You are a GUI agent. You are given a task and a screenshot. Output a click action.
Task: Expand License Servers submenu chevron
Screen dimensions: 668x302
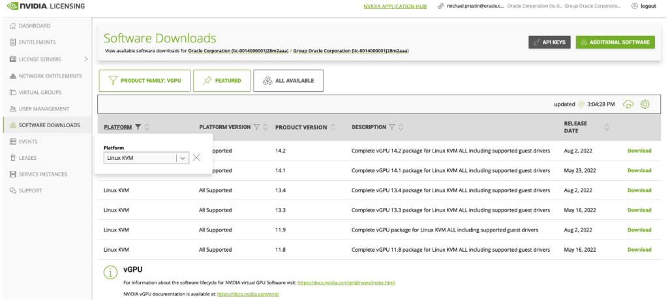86,59
